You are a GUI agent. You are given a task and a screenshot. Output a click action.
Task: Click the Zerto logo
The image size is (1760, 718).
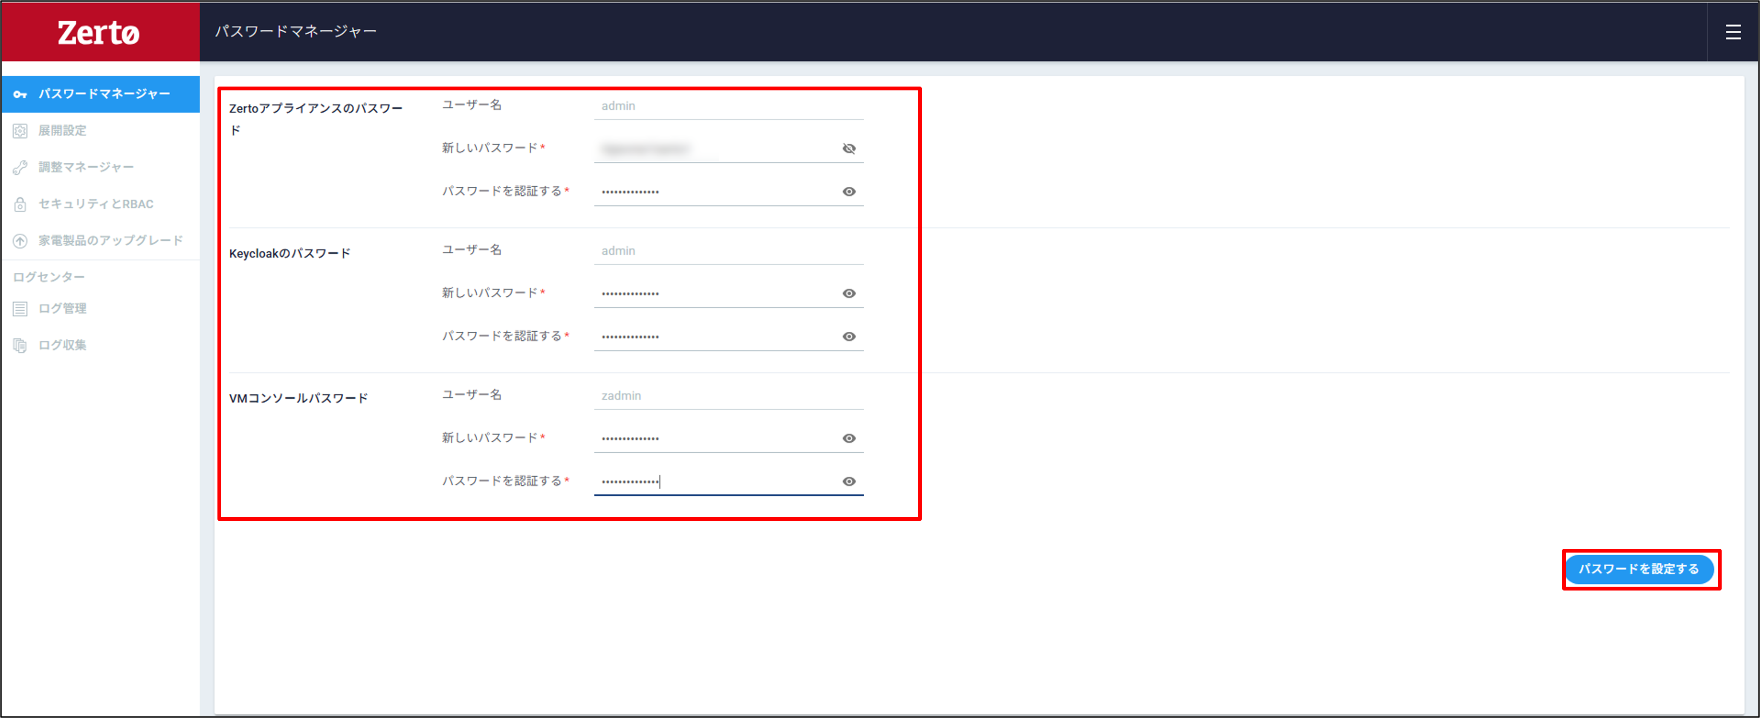98,32
